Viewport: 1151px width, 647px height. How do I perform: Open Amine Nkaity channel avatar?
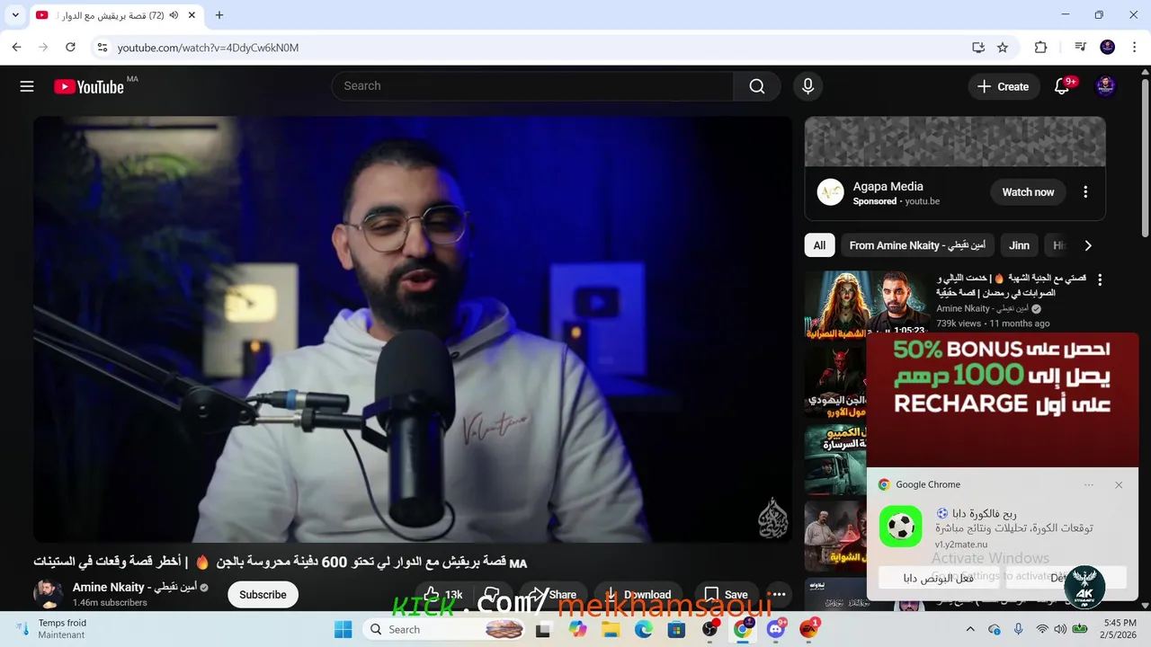coord(49,594)
